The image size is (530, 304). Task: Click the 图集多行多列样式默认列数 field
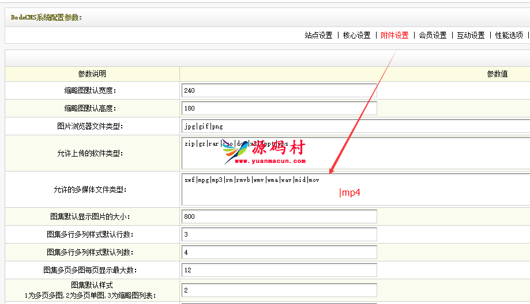[x=279, y=252]
